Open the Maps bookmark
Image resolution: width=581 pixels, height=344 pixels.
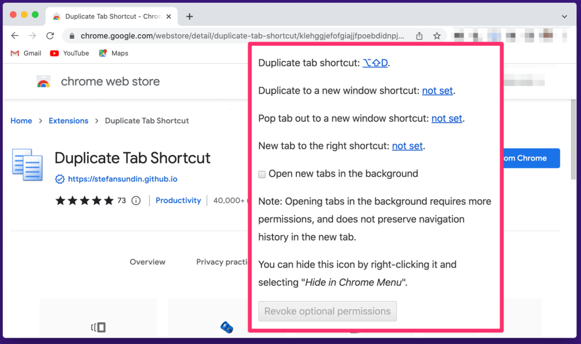(x=113, y=53)
